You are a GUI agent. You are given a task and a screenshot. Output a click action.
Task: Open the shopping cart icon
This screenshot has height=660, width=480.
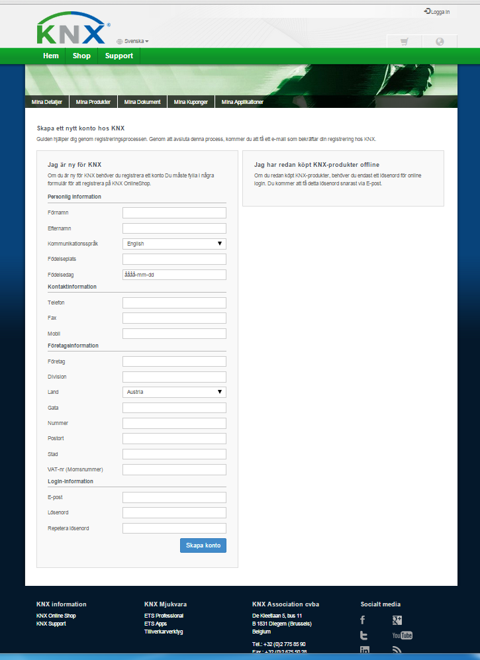tap(405, 41)
